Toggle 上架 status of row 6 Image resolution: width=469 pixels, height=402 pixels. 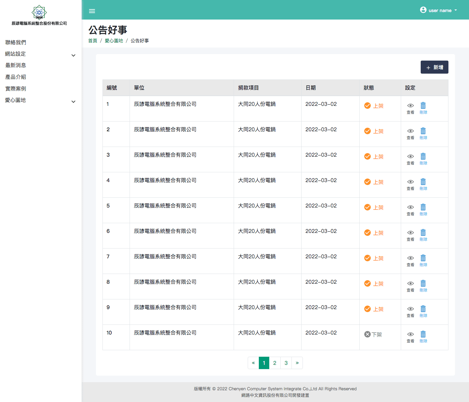point(374,233)
